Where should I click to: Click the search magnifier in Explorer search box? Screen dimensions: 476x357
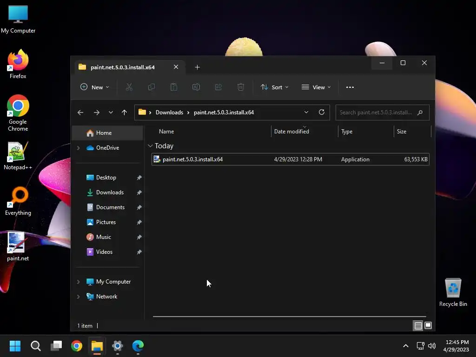pos(420,112)
